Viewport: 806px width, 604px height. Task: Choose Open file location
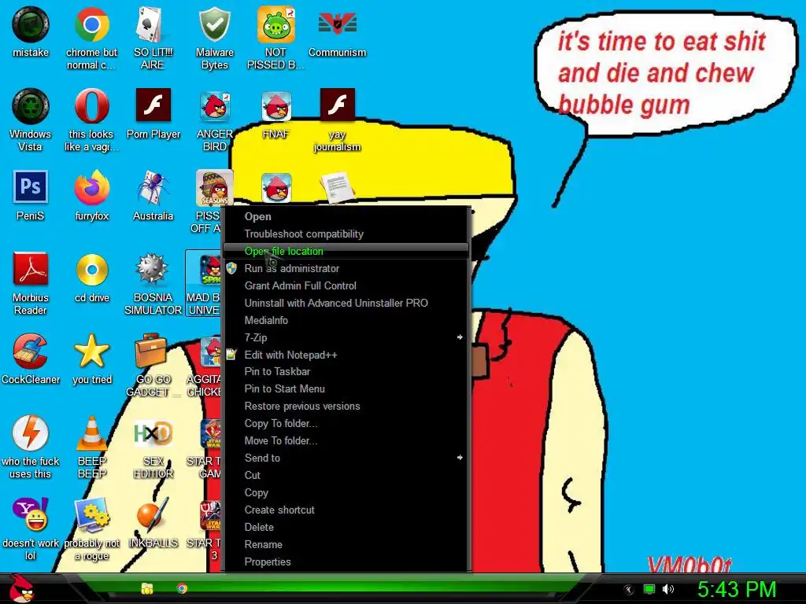click(x=346, y=251)
